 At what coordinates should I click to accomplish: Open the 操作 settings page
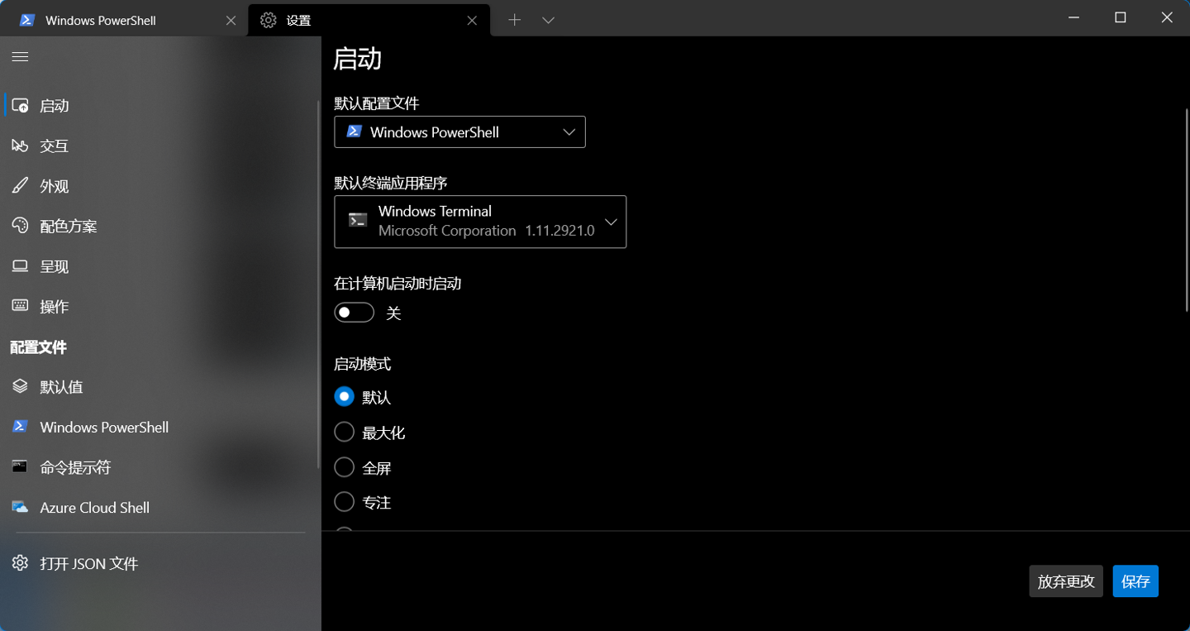pos(160,306)
